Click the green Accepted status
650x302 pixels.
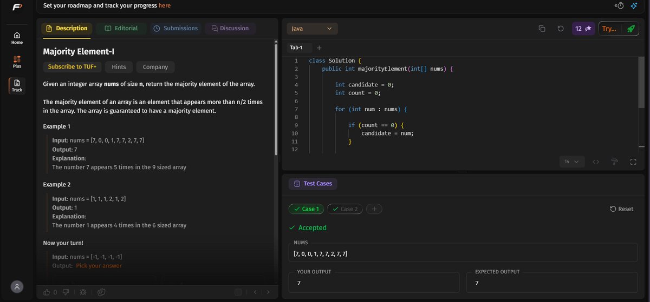click(308, 227)
